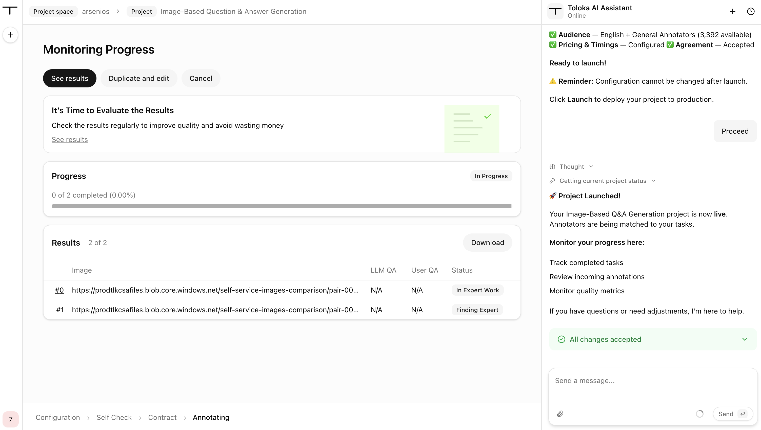Image resolution: width=761 pixels, height=430 pixels.
Task: Open notification badge showing 7
Action: [x=10, y=419]
